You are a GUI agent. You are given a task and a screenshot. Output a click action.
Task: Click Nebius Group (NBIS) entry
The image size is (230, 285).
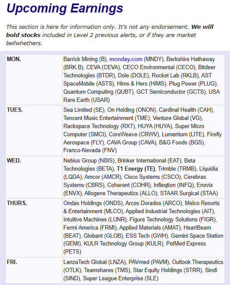89,160
